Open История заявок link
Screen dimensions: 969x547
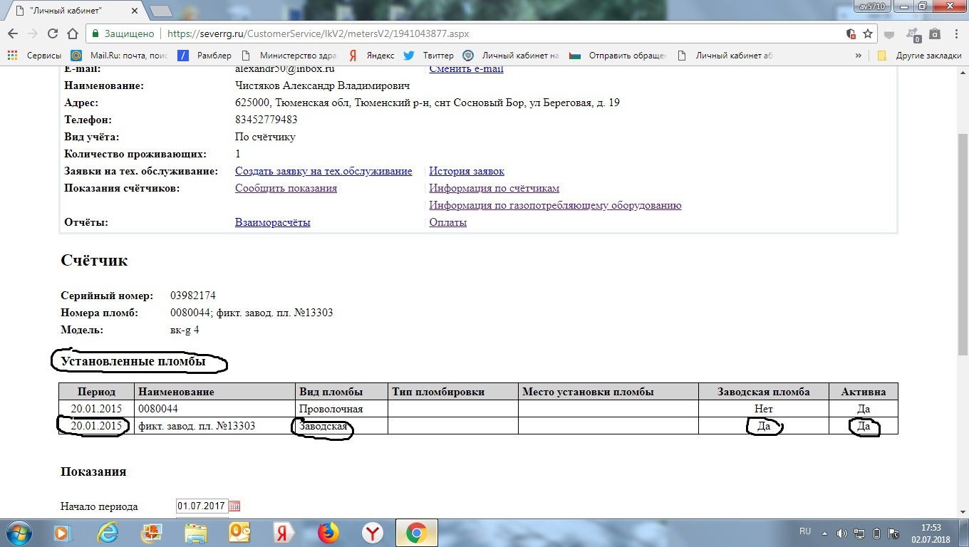pyautogui.click(x=467, y=171)
